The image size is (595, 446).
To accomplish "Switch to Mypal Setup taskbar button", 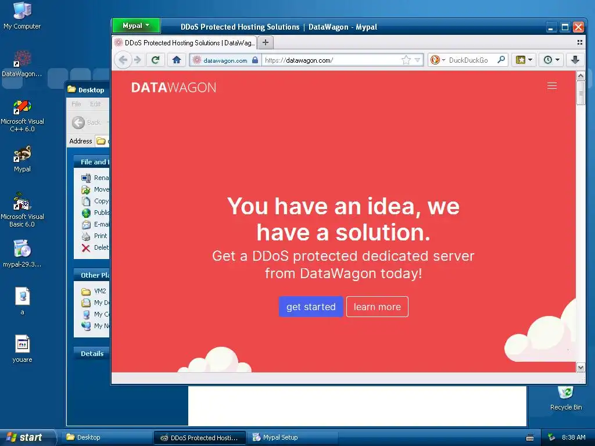I will (293, 437).
